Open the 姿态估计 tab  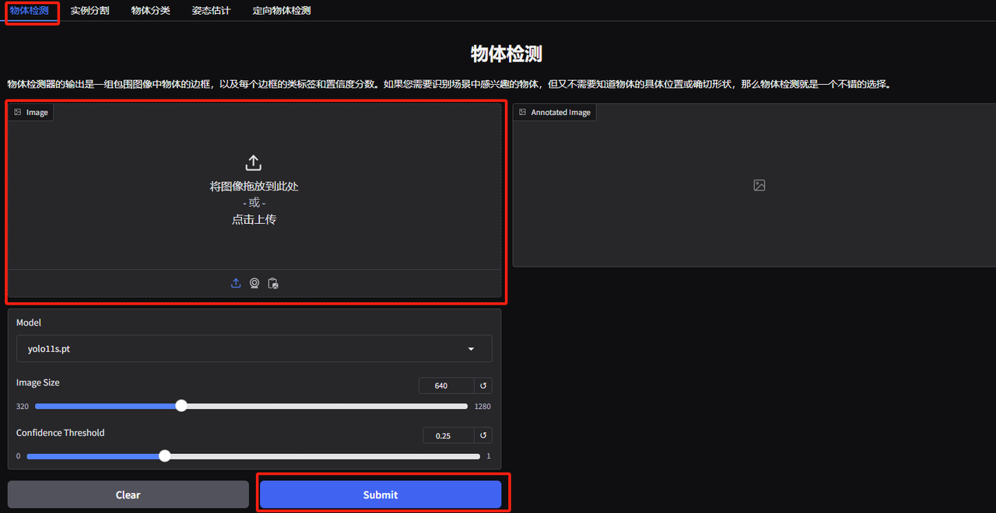point(210,11)
